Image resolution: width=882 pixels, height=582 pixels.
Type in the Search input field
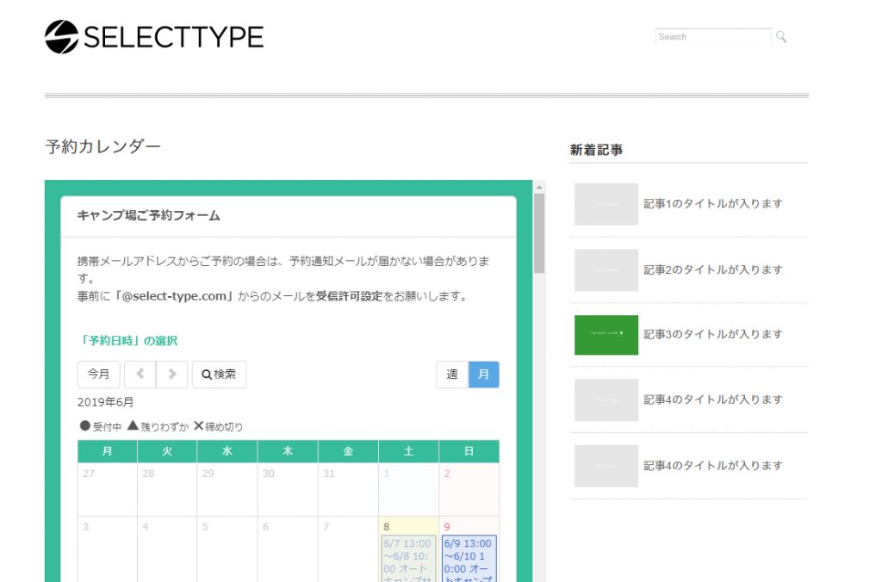coord(713,37)
